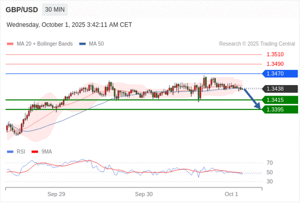Viewport: 300px width, 203px height.
Task: Toggle the MA 50 legend label
Action: pos(96,44)
